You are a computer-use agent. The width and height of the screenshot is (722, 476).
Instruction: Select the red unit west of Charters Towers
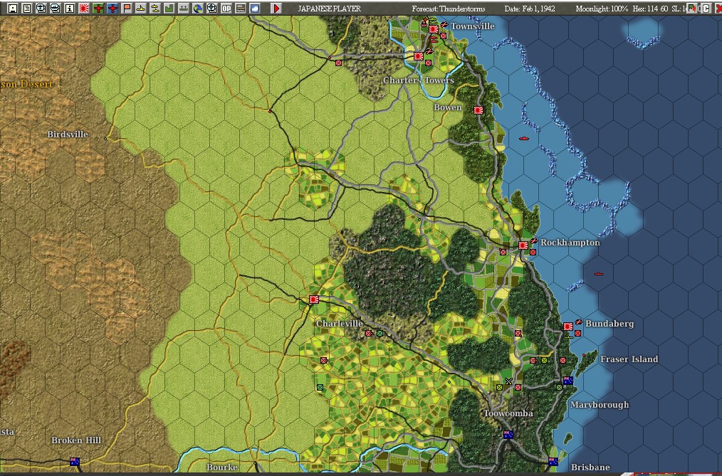339,63
